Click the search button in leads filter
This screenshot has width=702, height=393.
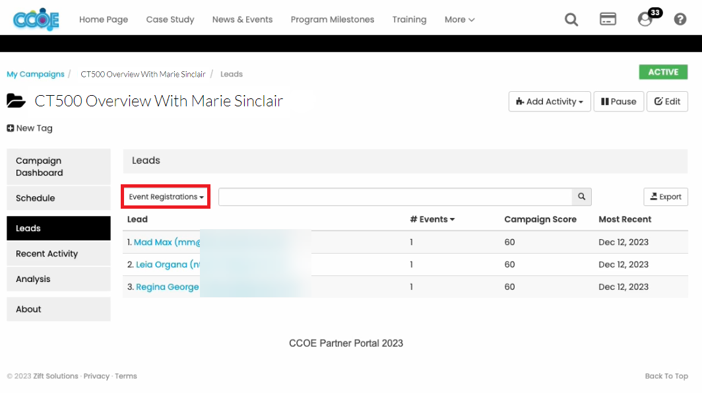coord(581,197)
